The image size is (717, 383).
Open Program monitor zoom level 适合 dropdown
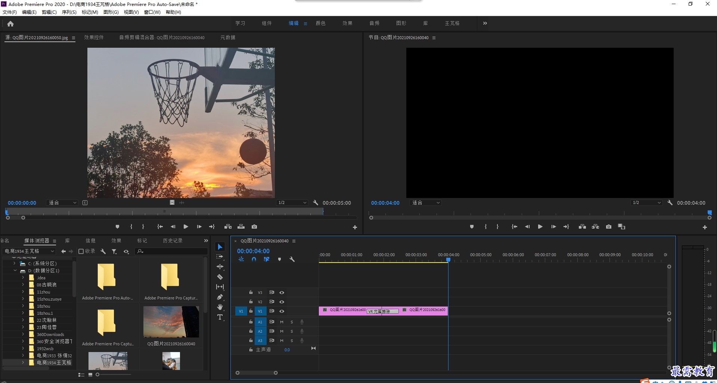pyautogui.click(x=426, y=203)
